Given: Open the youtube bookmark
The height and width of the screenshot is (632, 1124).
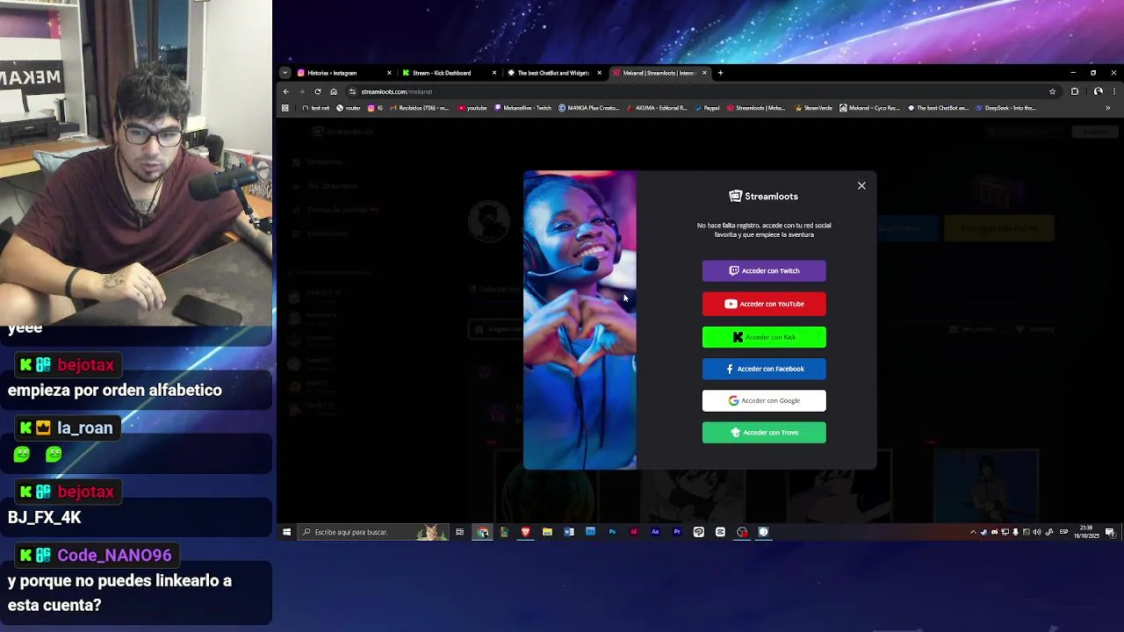Looking at the screenshot, I should pyautogui.click(x=472, y=108).
